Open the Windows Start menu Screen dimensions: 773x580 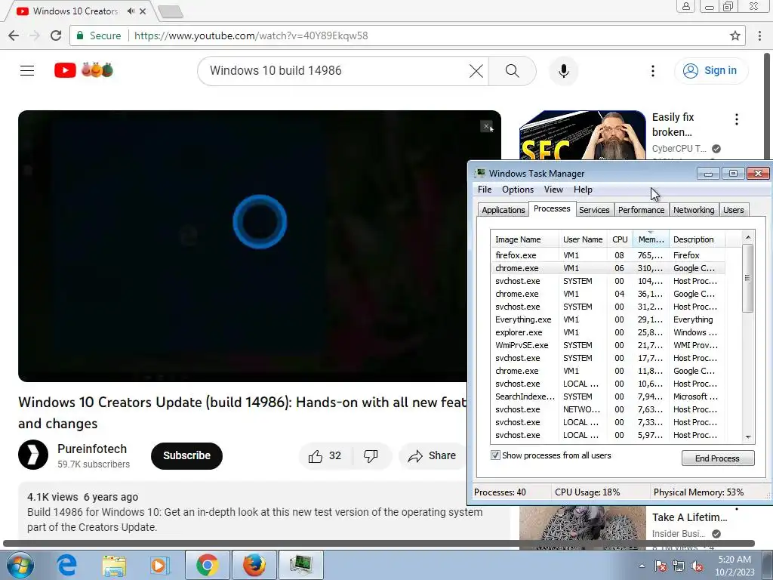click(x=20, y=565)
